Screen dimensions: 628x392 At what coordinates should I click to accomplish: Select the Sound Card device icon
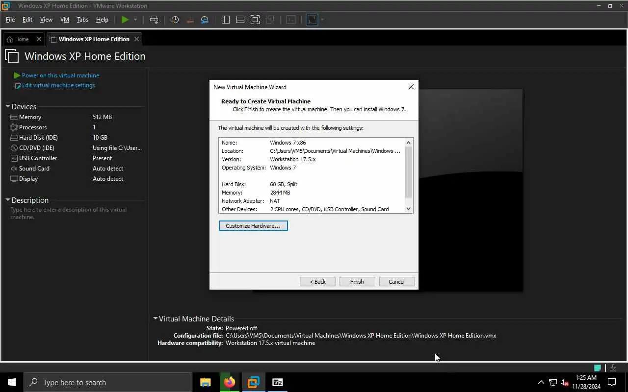coord(14,169)
